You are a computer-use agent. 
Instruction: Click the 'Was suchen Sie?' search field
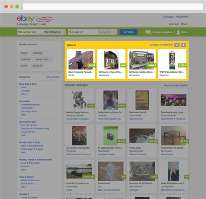pyautogui.click(x=30, y=32)
